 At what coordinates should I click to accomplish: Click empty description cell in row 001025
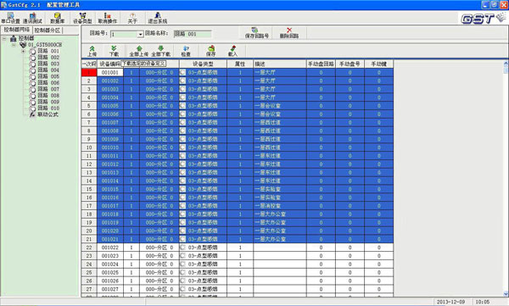click(279, 272)
